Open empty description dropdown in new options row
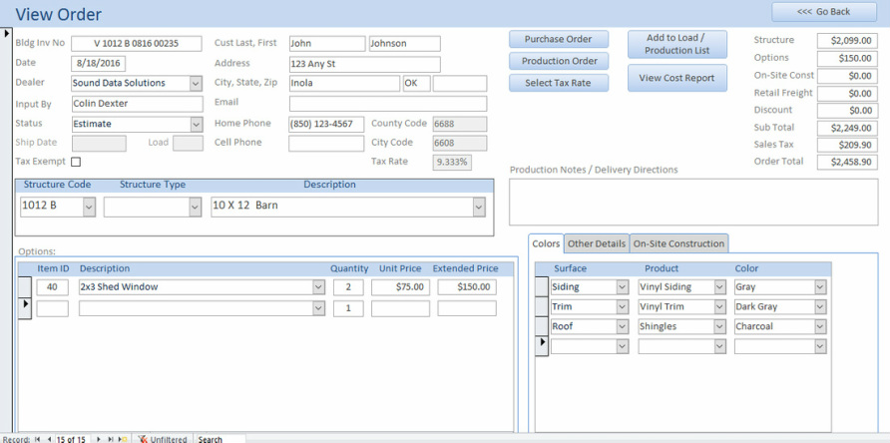 [x=319, y=308]
